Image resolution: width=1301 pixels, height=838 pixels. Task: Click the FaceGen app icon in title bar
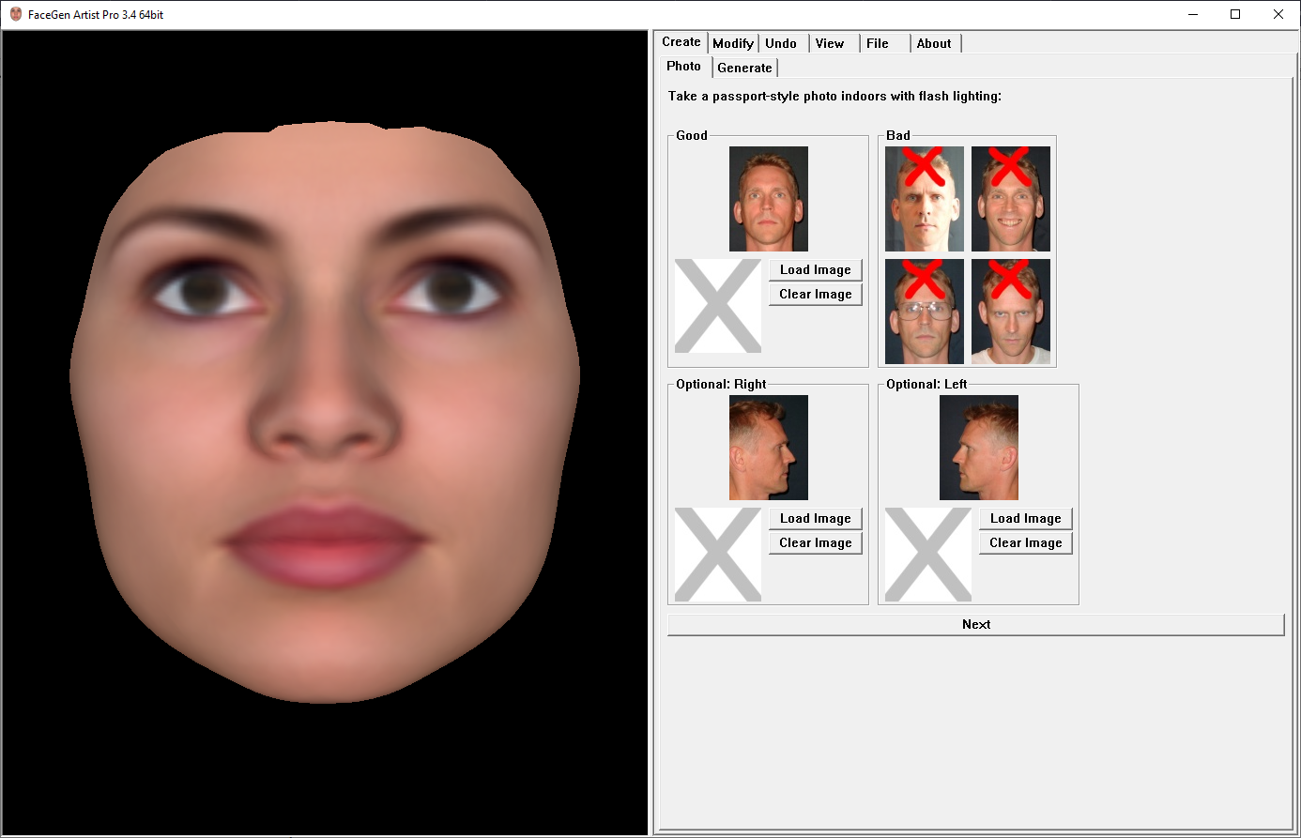tap(15, 14)
